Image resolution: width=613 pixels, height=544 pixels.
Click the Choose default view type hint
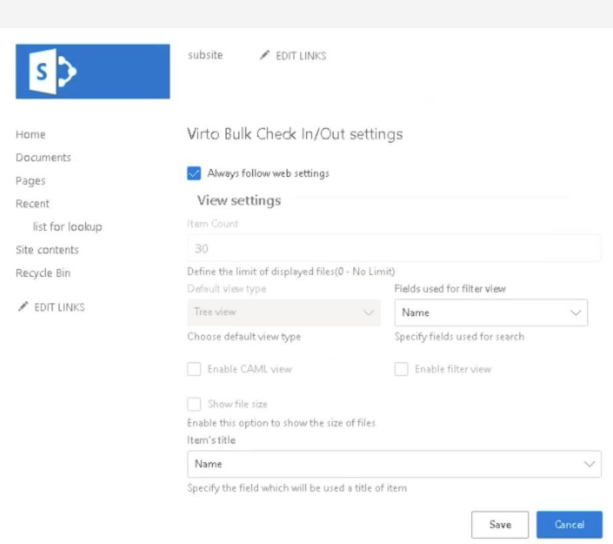[244, 336]
